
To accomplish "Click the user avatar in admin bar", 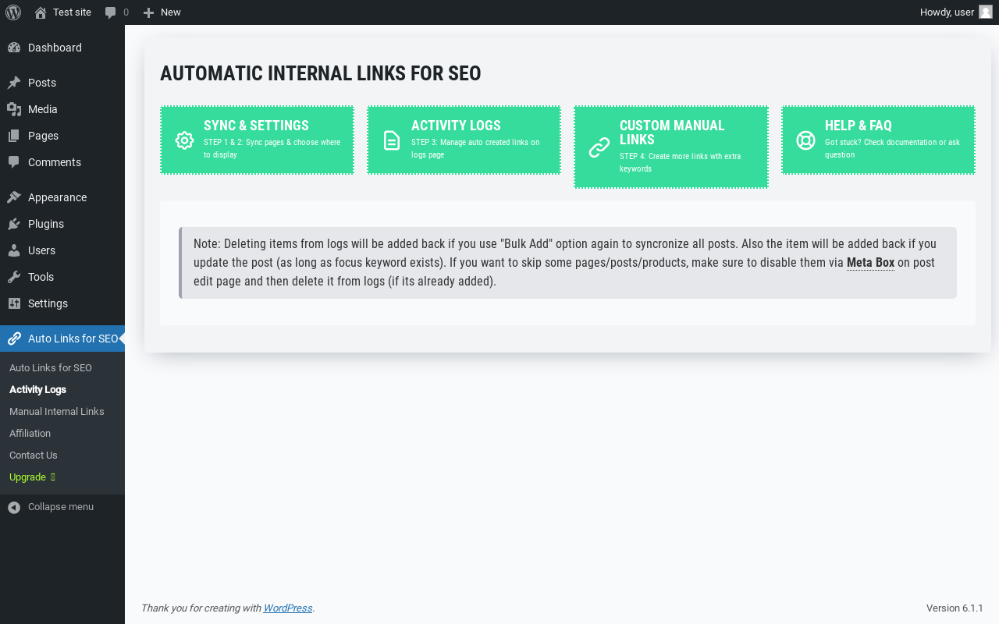I will (986, 12).
